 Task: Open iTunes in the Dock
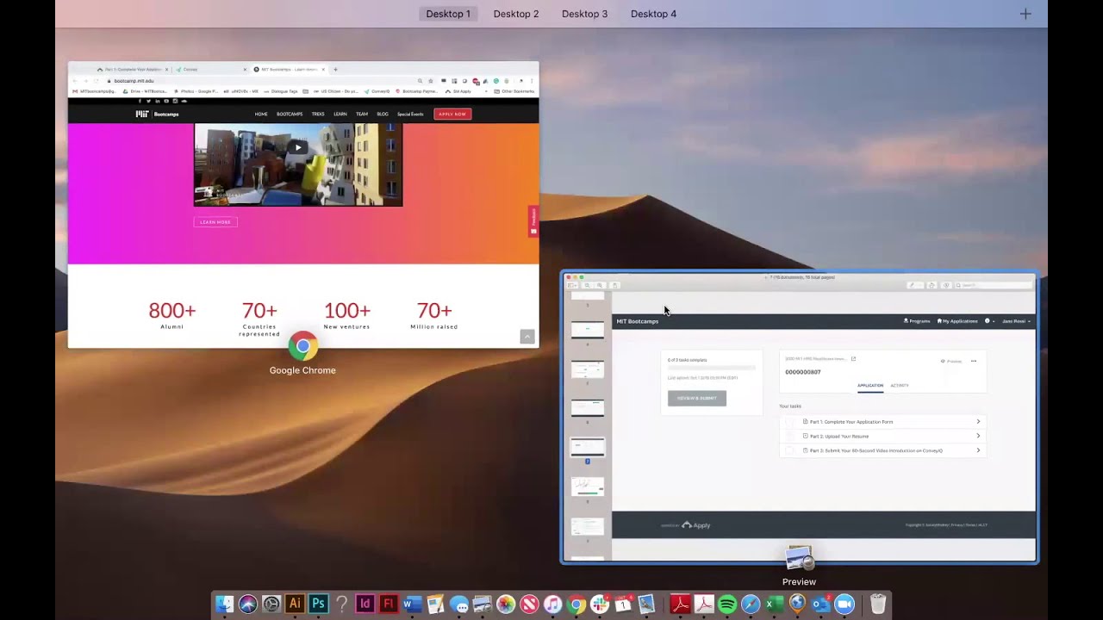(x=552, y=604)
